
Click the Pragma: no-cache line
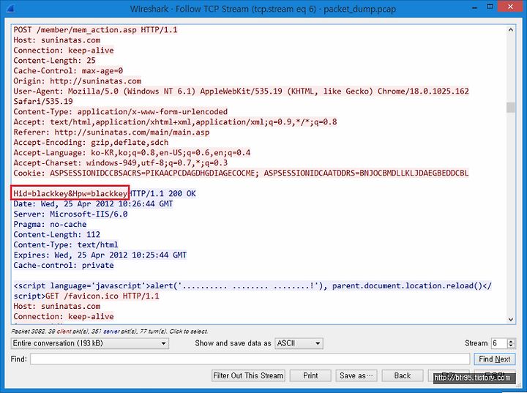50,224
